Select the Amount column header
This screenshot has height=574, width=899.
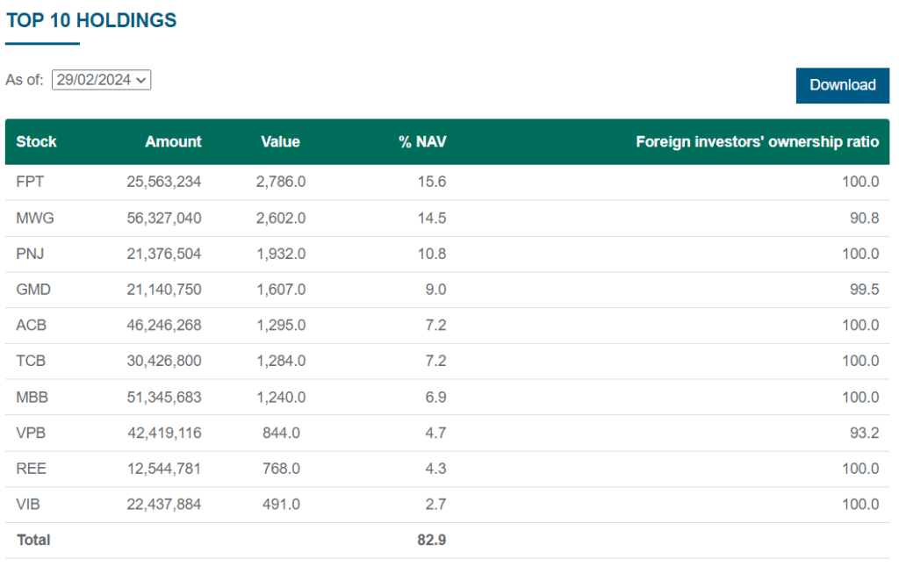click(173, 141)
